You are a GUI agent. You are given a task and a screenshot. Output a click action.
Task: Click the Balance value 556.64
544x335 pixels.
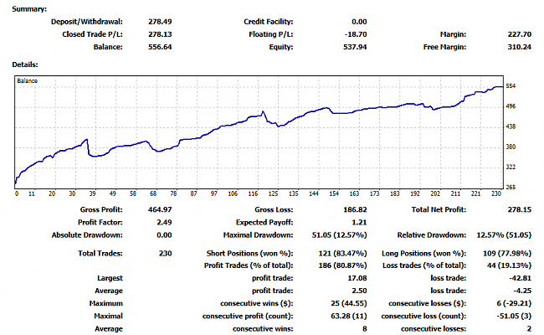coord(160,47)
